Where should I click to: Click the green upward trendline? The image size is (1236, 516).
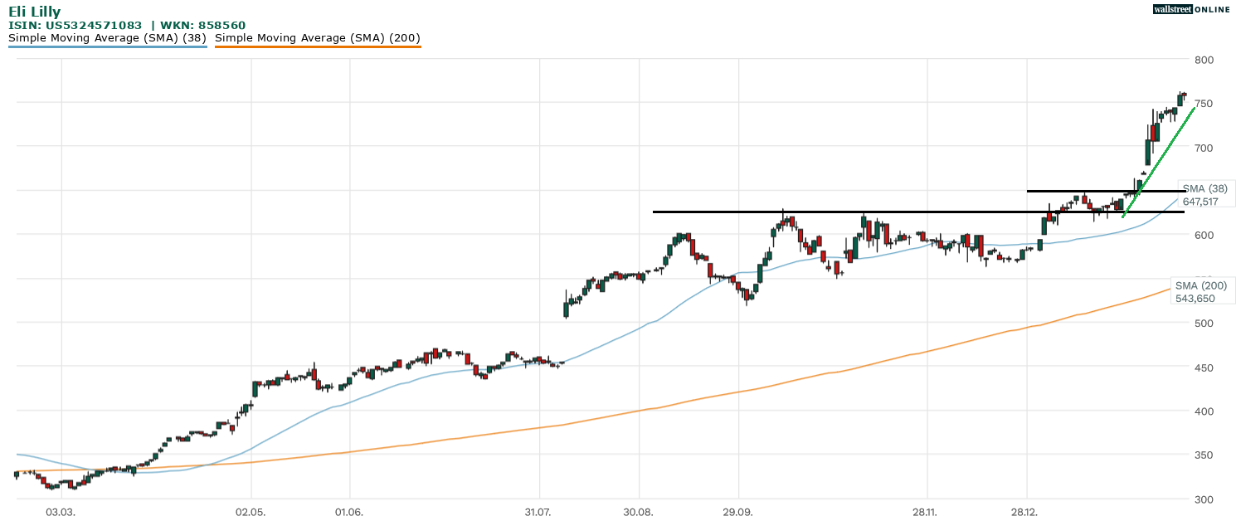pyautogui.click(x=1159, y=162)
